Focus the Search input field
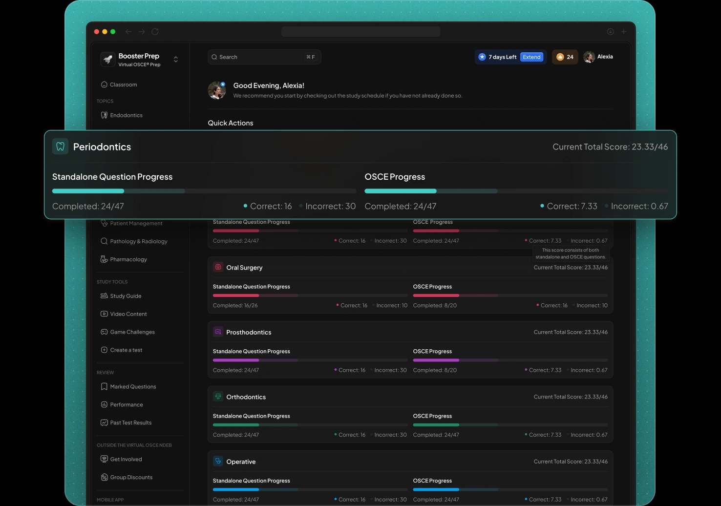This screenshot has width=721, height=506. tap(264, 57)
